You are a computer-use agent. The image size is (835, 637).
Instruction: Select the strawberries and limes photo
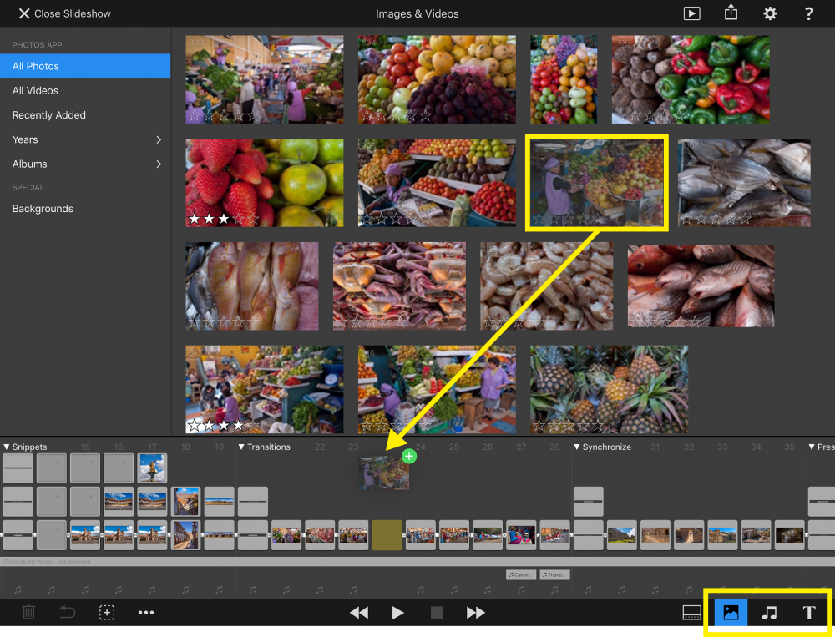(265, 183)
